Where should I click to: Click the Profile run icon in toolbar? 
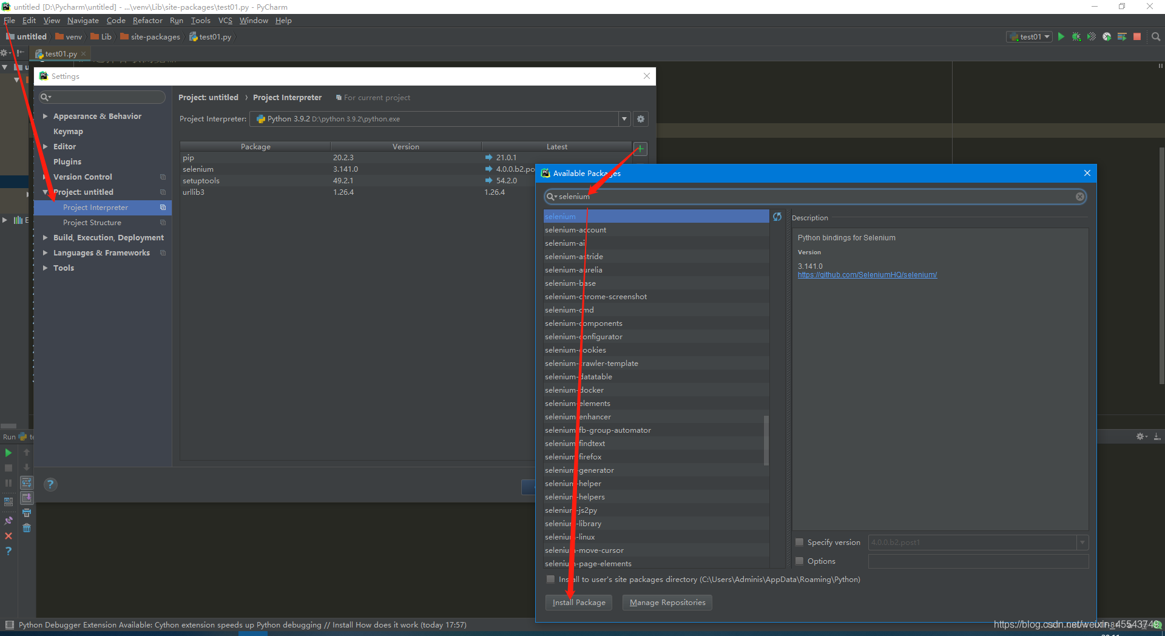(x=1107, y=37)
